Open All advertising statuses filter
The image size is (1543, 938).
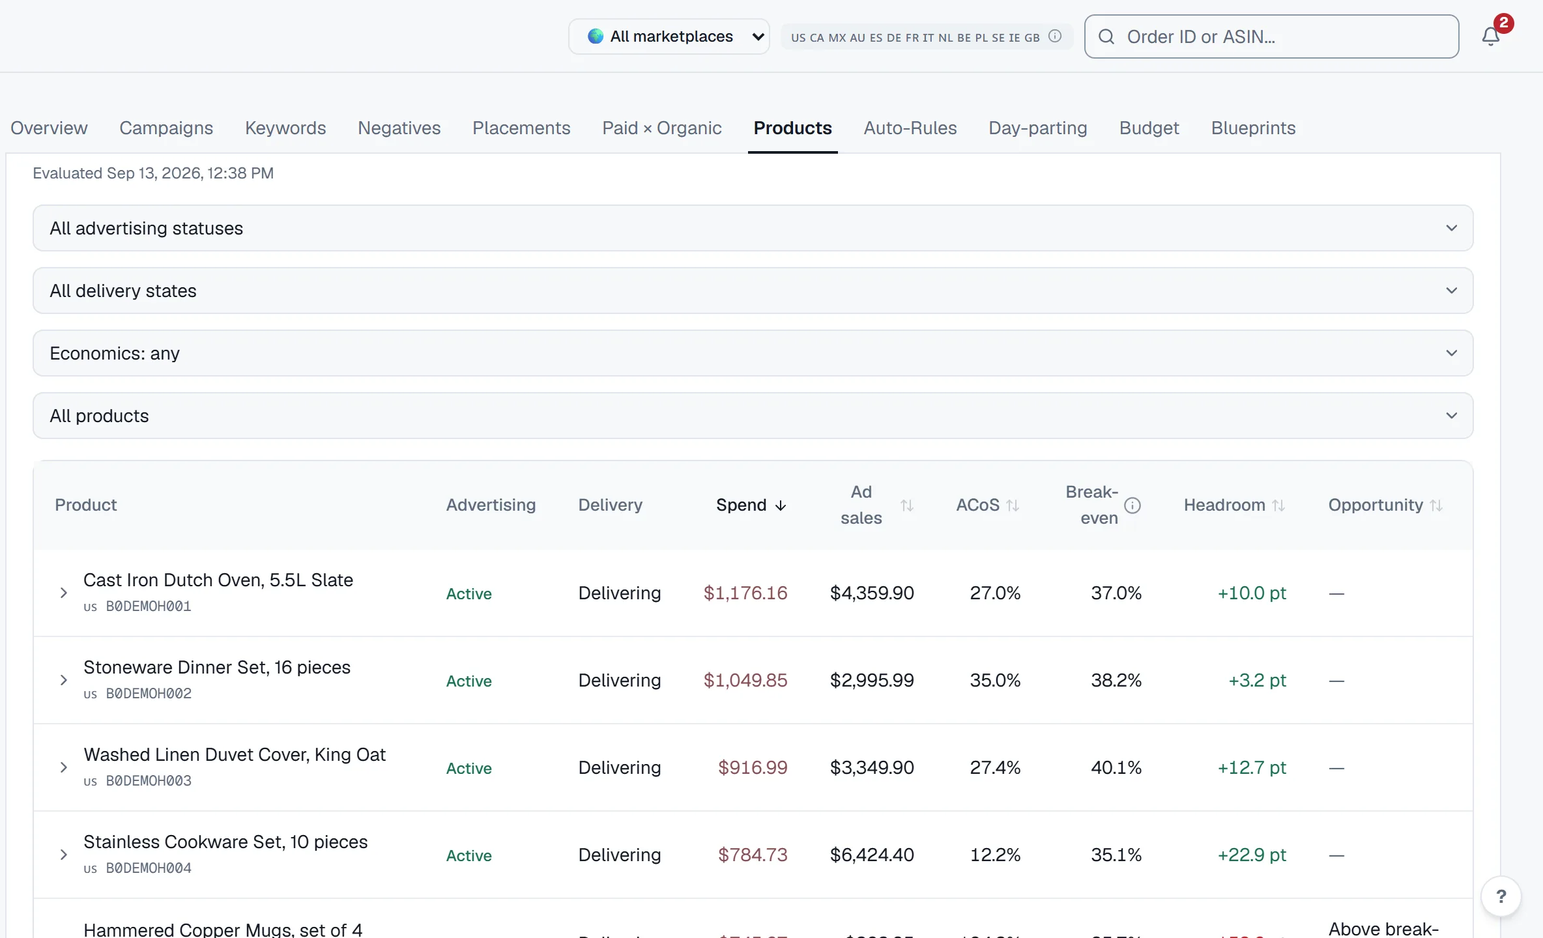point(753,228)
